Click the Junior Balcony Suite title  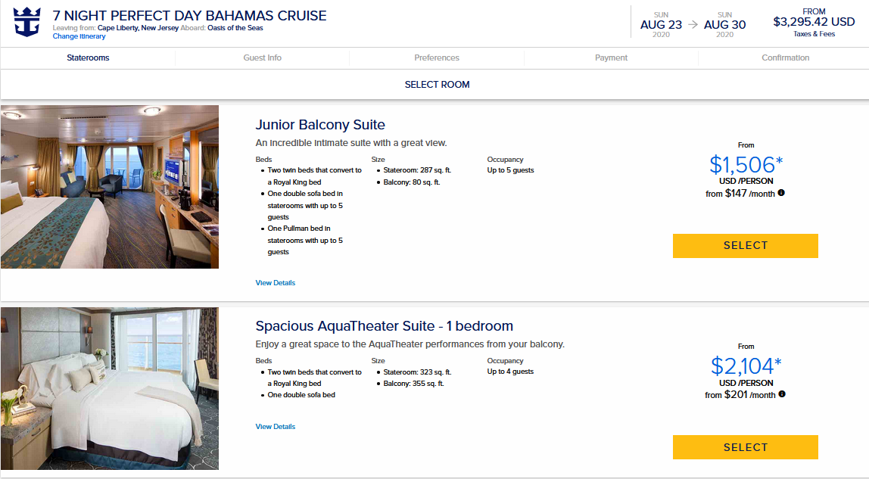tap(320, 125)
